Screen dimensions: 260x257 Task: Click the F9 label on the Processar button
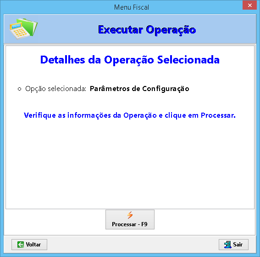pyautogui.click(x=144, y=224)
